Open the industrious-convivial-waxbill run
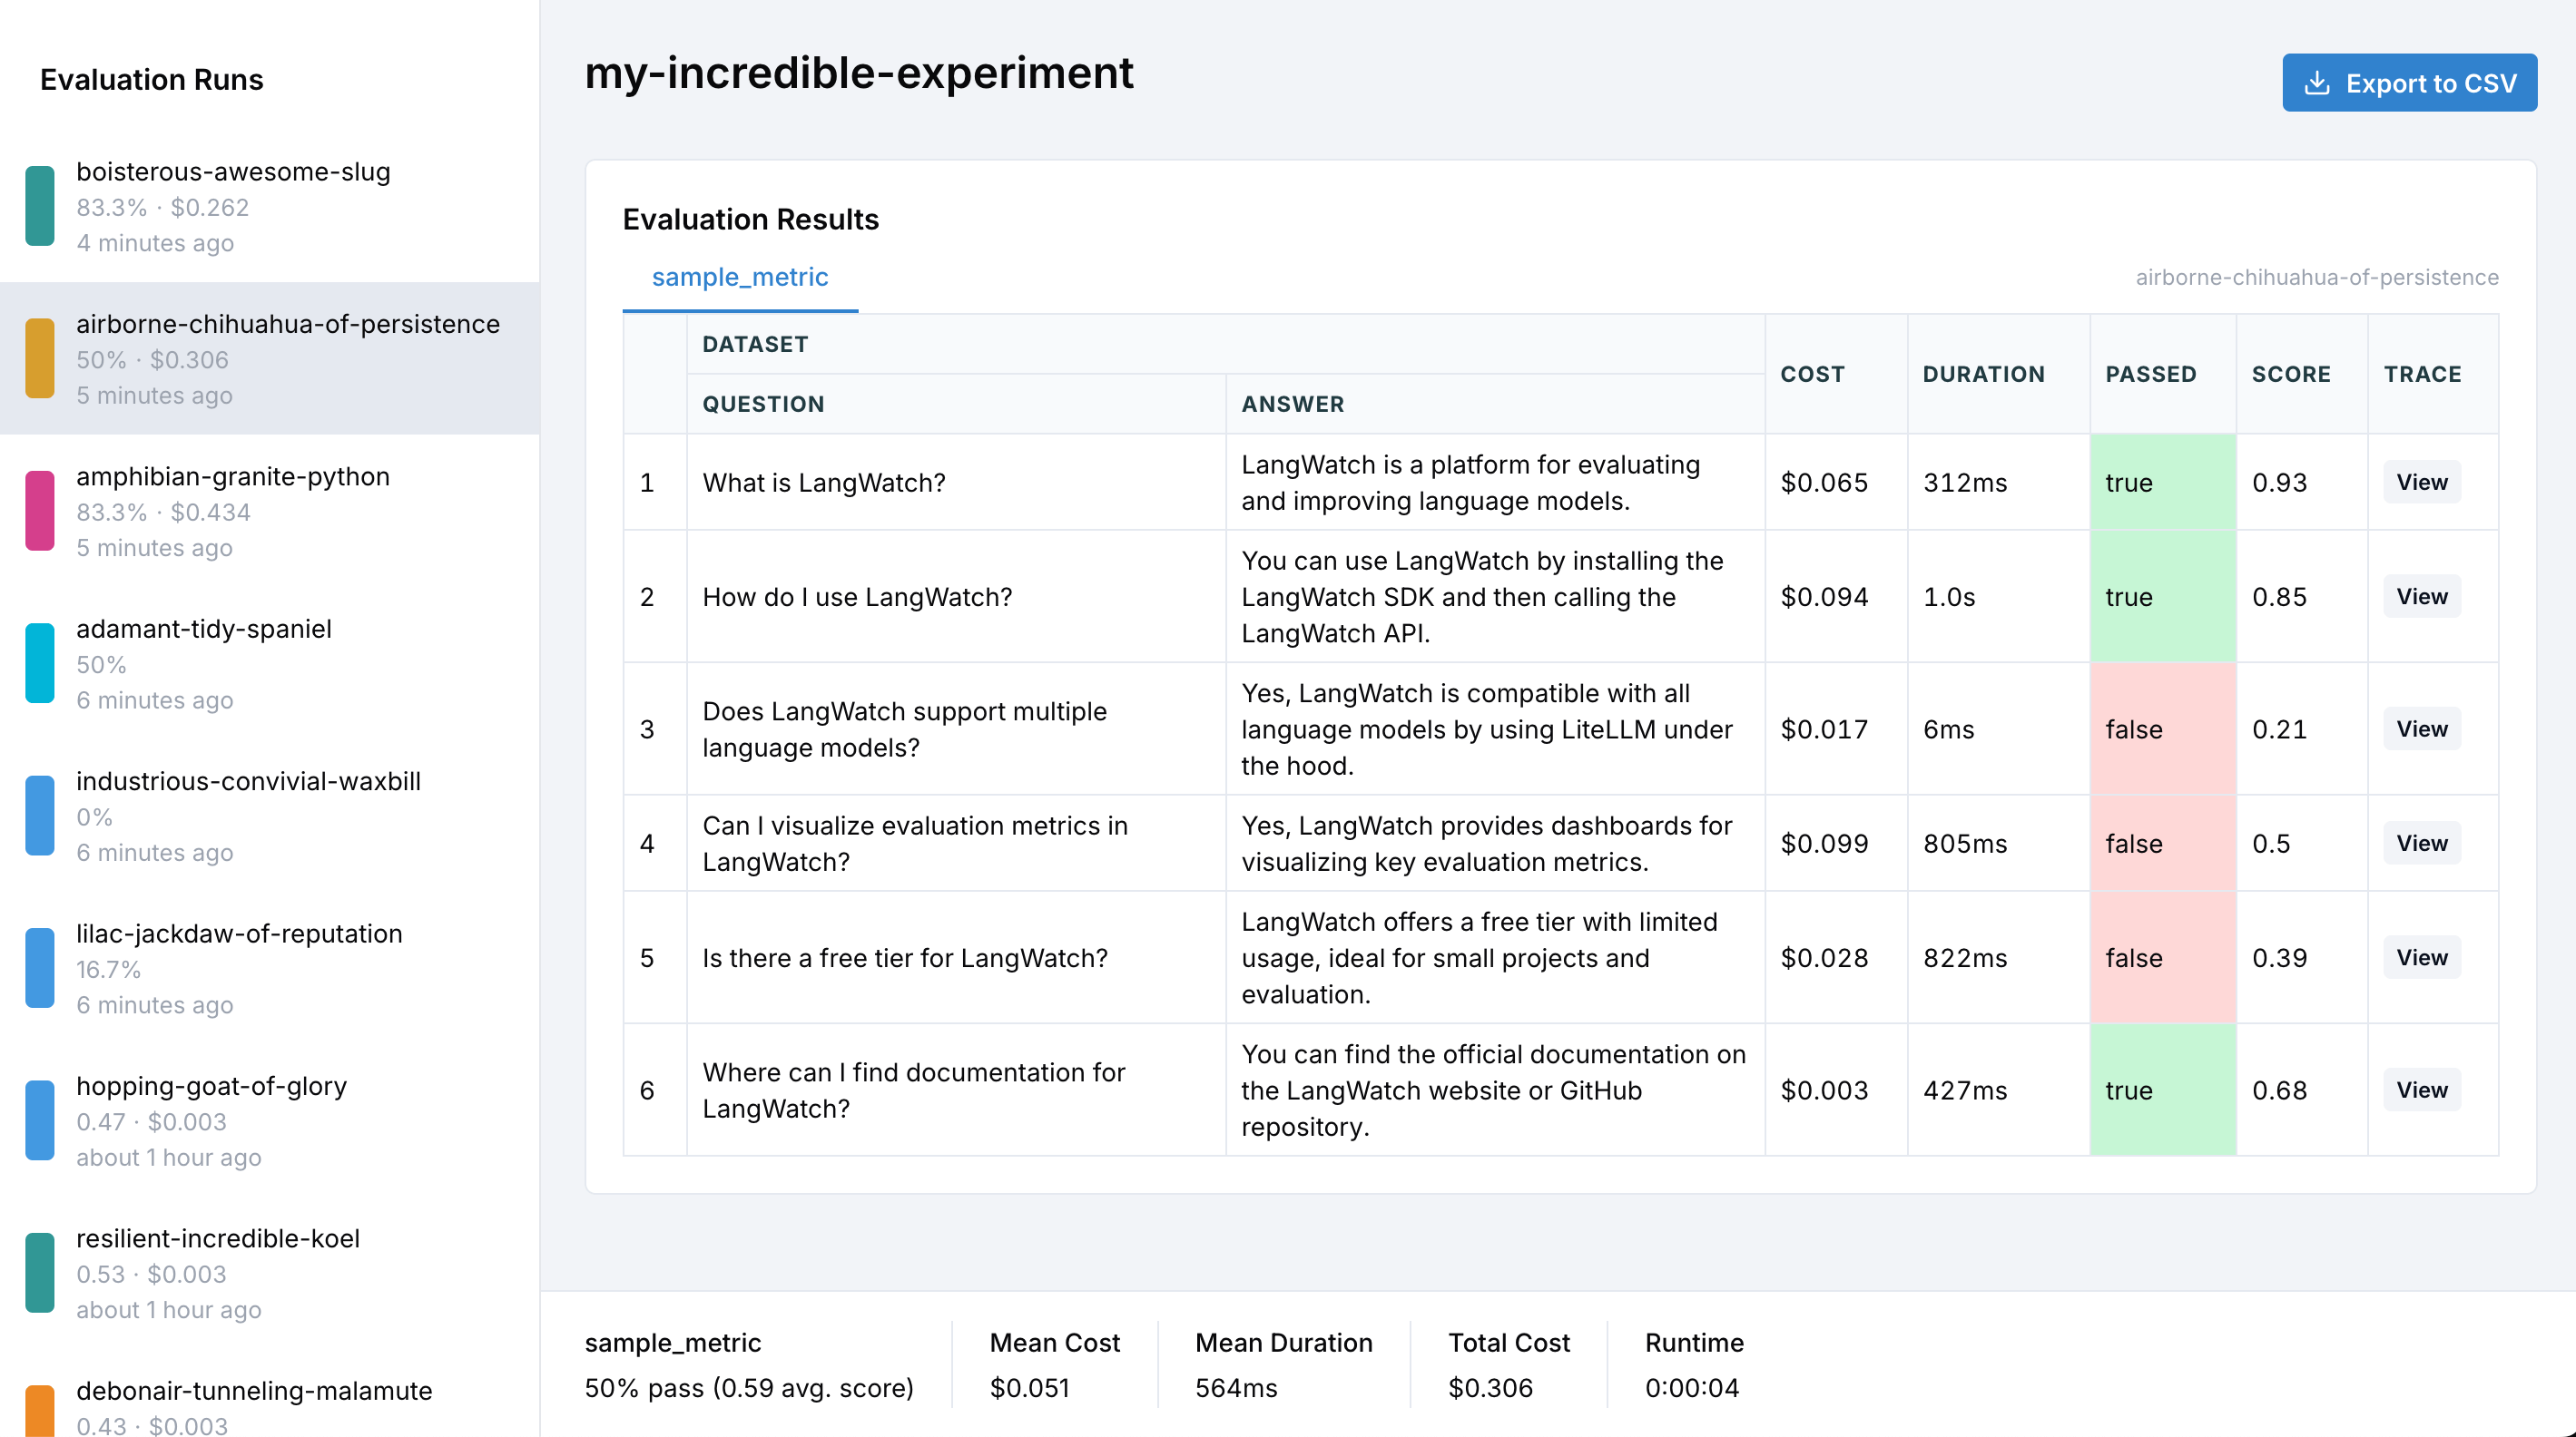Viewport: 2576px width, 1437px height. click(270, 816)
